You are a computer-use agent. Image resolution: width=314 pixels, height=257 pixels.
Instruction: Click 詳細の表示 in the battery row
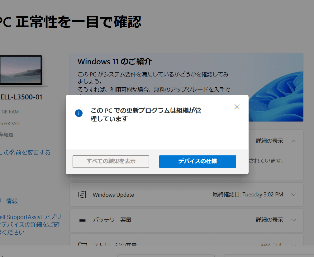[269, 220]
